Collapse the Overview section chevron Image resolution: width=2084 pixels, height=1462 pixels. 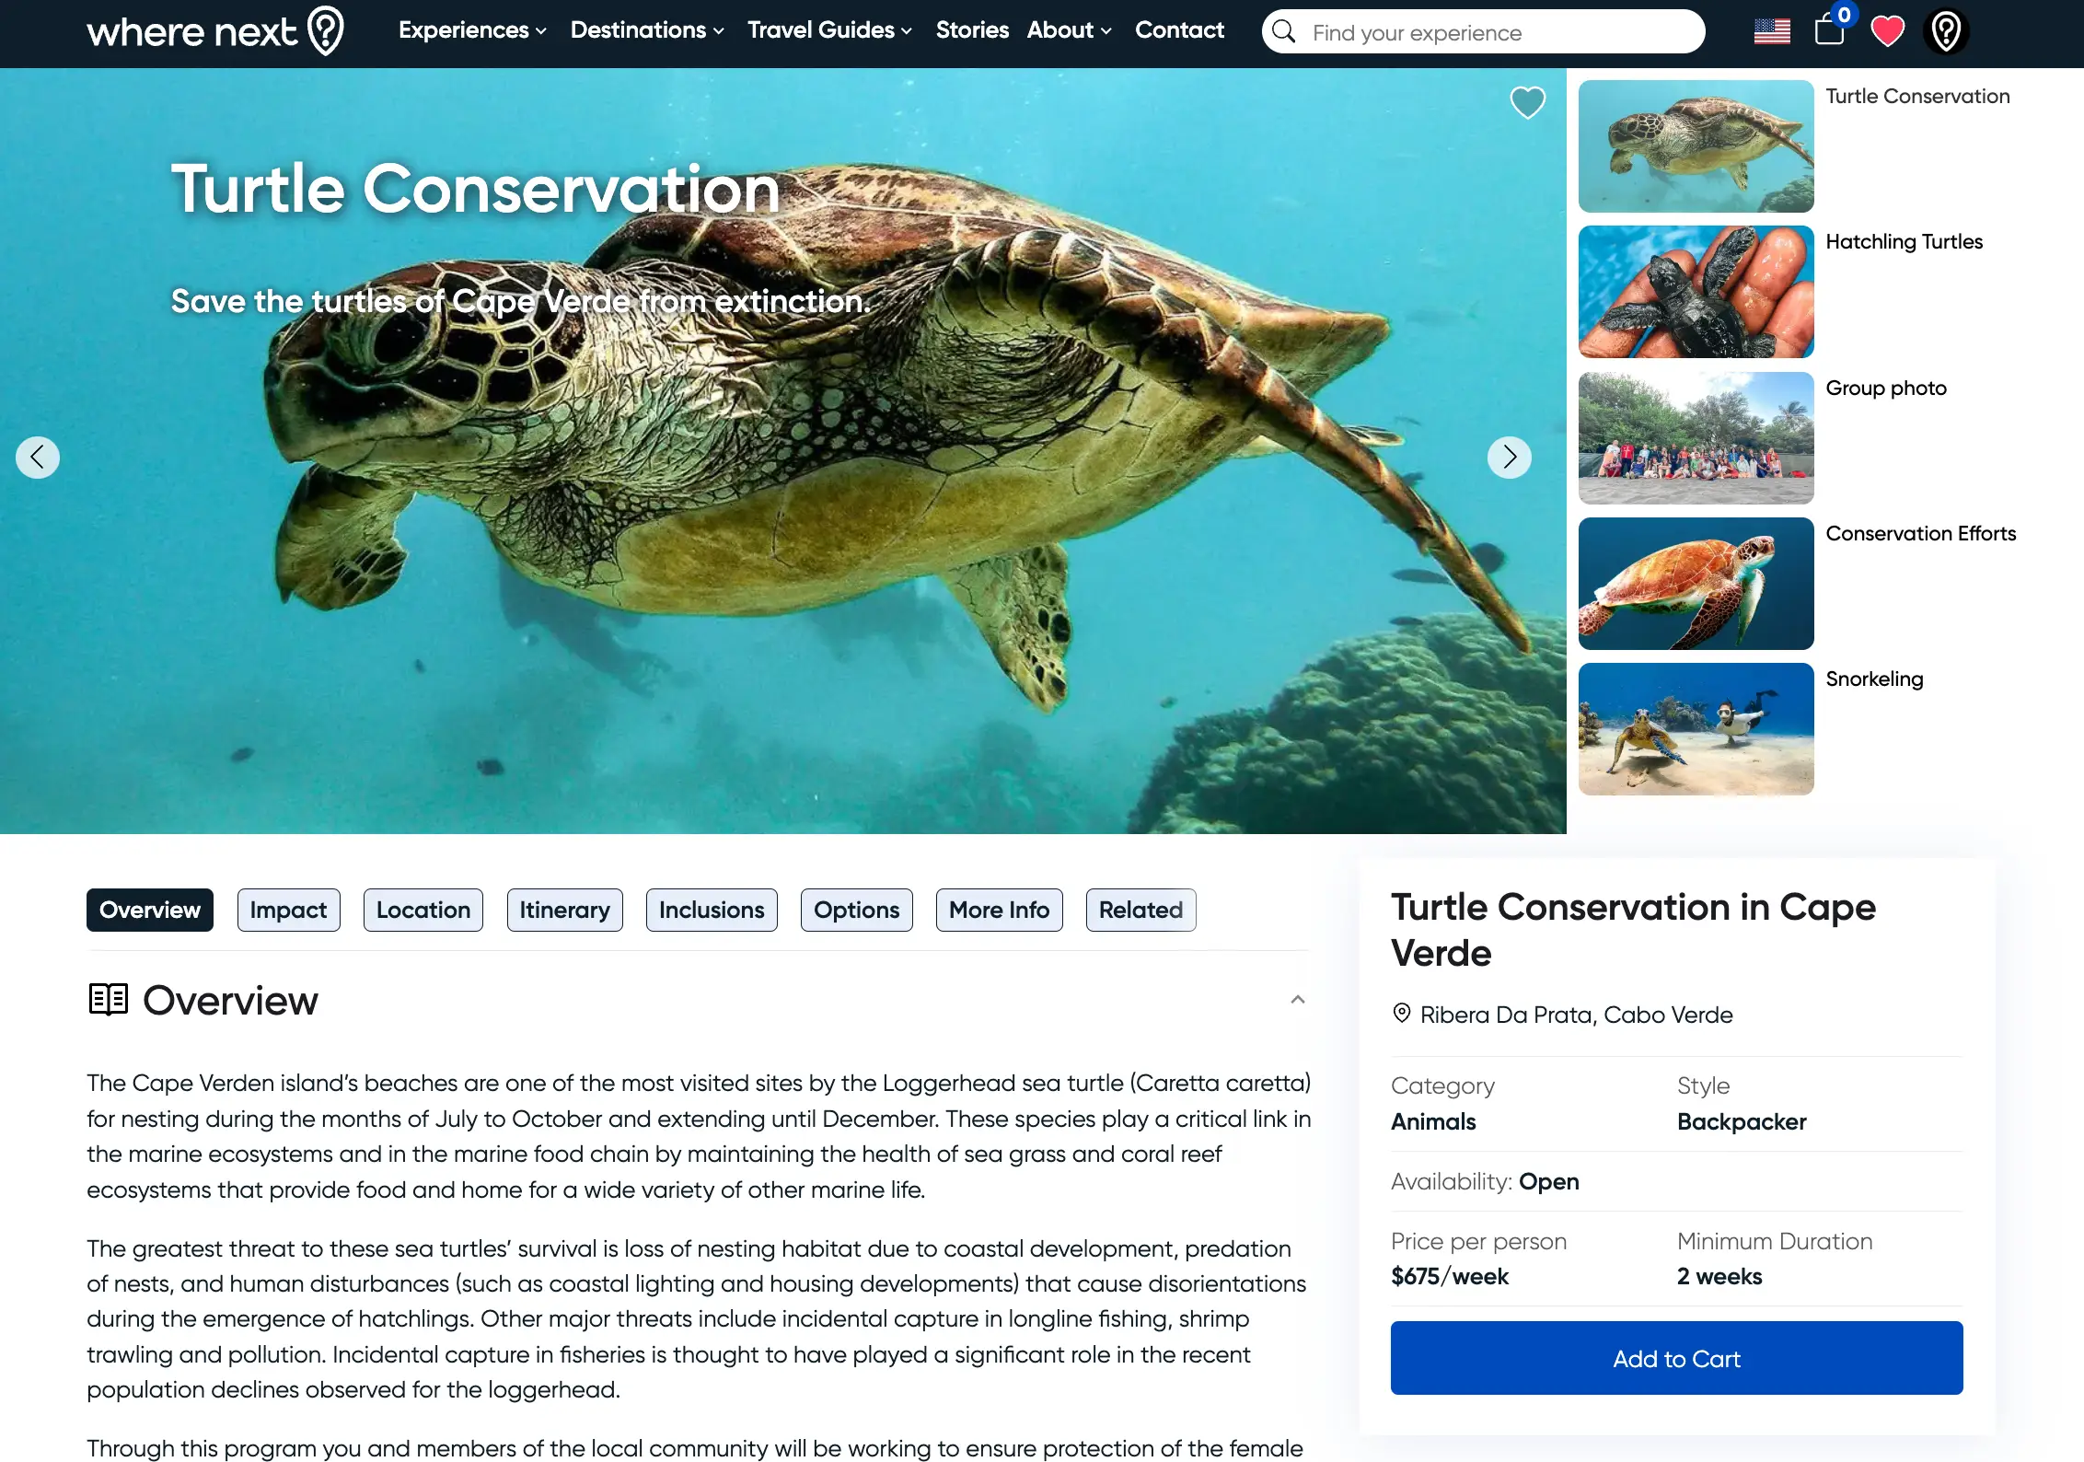point(1298,1000)
